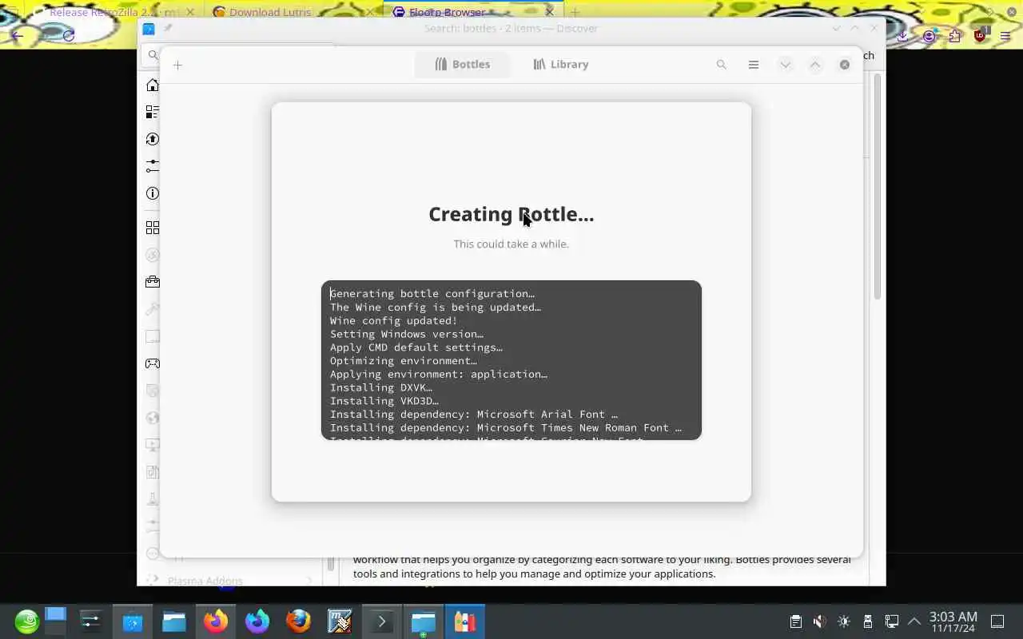Go back in the browser
The width and height of the screenshot is (1023, 639).
tap(18, 35)
